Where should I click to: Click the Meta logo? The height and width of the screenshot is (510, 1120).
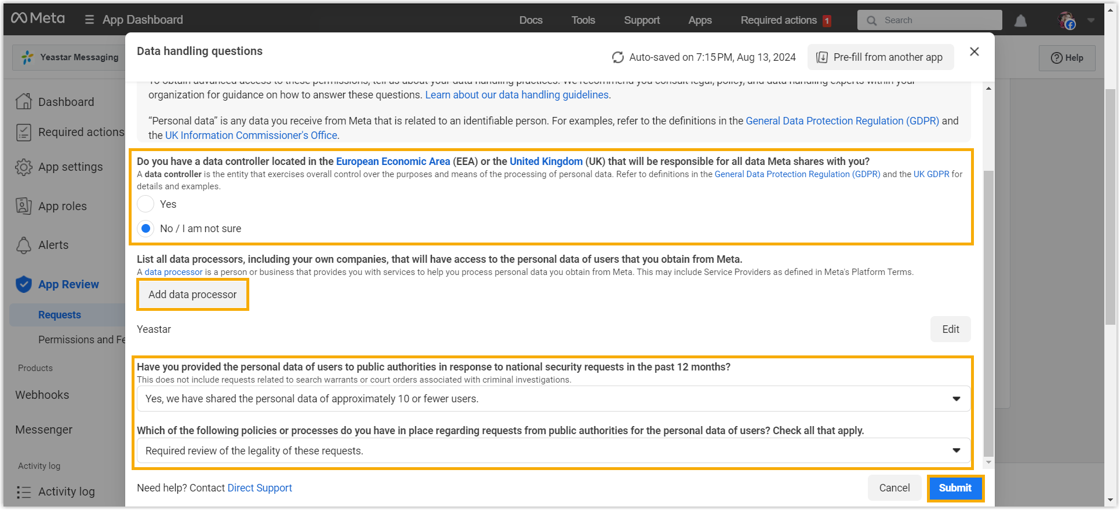tap(38, 19)
